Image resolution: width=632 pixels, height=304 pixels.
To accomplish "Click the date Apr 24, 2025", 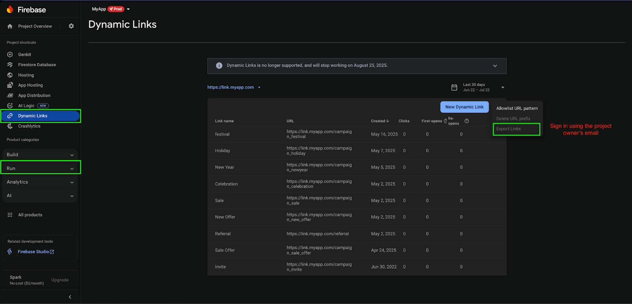I will click(x=384, y=250).
